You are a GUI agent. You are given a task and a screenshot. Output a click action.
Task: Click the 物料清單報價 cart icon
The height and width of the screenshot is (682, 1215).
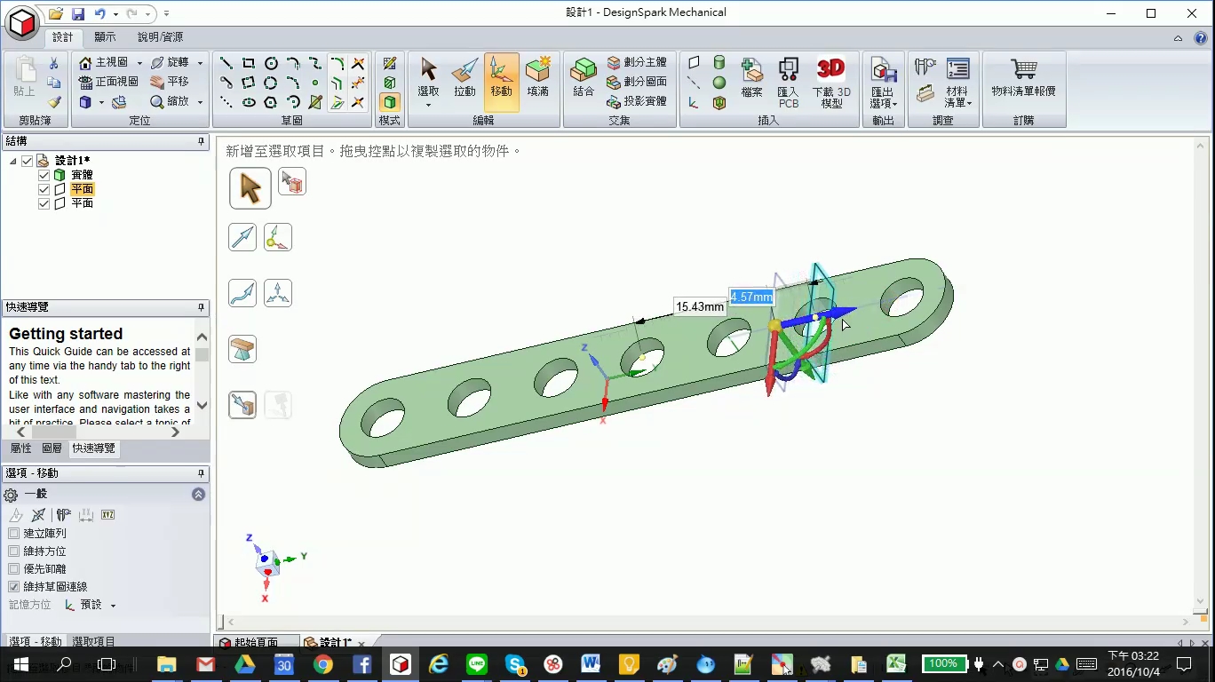tap(1024, 76)
